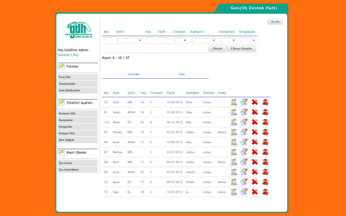
Task: Click the date 26.12.2012 in row 110
Action: (174, 122)
